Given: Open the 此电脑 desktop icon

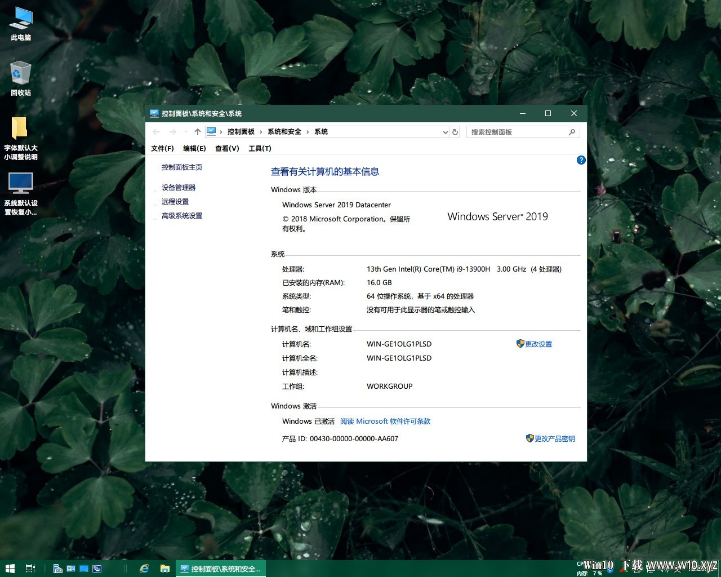Looking at the screenshot, I should click(x=21, y=24).
